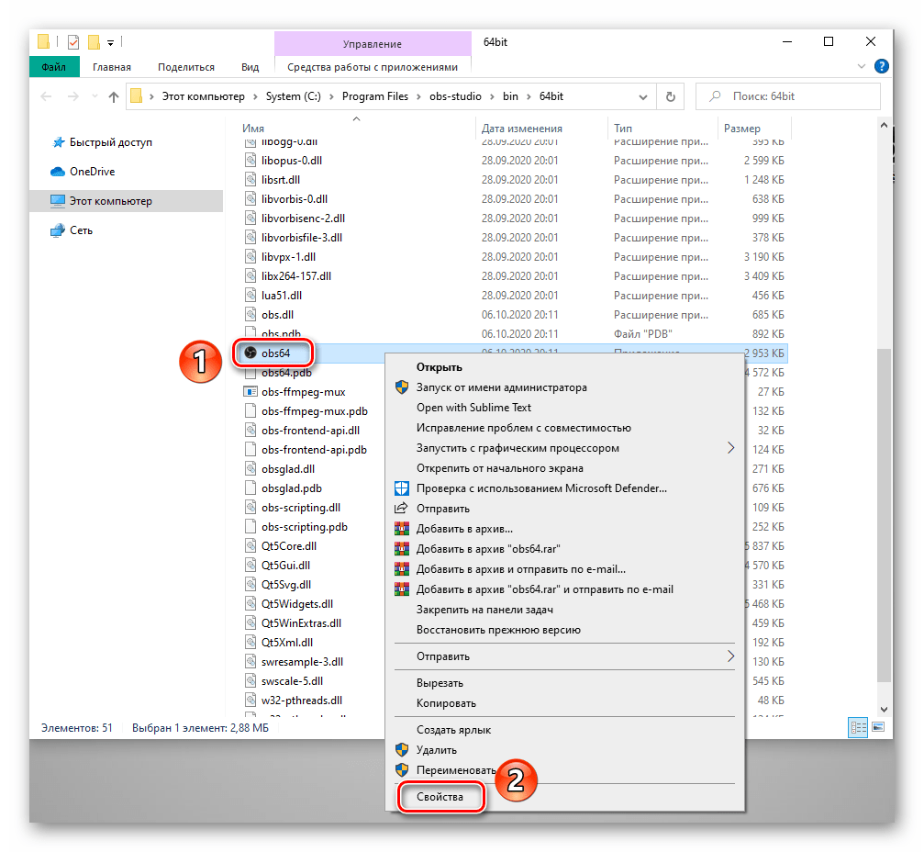Viewport: 924px width, 852px height.
Task: Click the shield icon beside "Переименовать"
Action: tap(401, 770)
